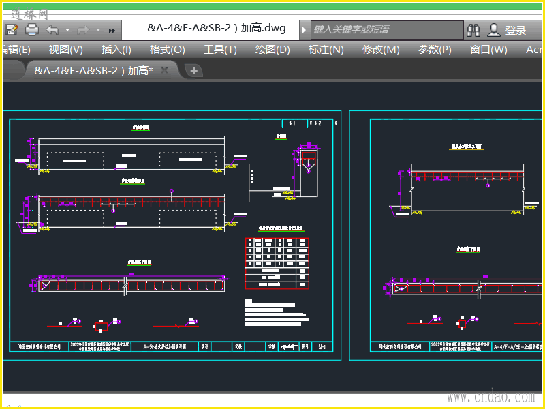This screenshot has width=545, height=409.
Task: Click the Undo arrow icon
Action: 52,29
